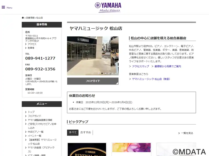Click the chevron icon beside 一覧を見る
209x156 pixels.
pyautogui.click(x=179, y=133)
